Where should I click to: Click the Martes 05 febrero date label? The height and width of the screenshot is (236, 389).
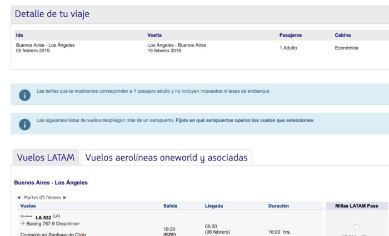[42, 197]
